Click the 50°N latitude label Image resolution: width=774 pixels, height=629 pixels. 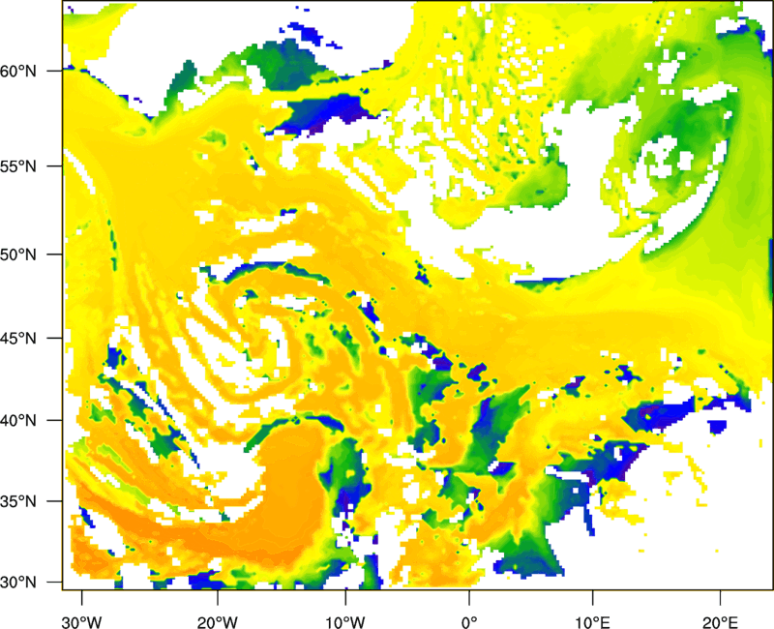(x=18, y=255)
